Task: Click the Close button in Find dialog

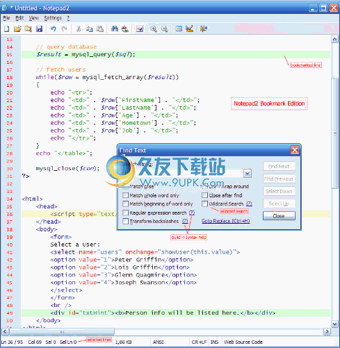Action: click(x=279, y=216)
